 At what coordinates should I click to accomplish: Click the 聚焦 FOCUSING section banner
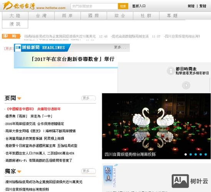click(x=110, y=175)
